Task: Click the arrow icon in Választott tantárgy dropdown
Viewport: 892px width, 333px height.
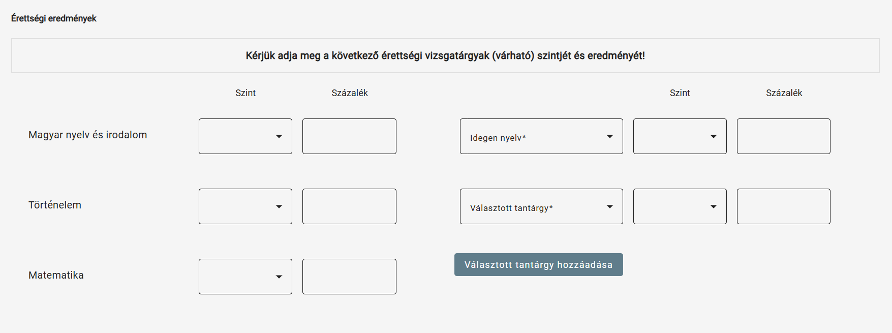Action: [610, 206]
